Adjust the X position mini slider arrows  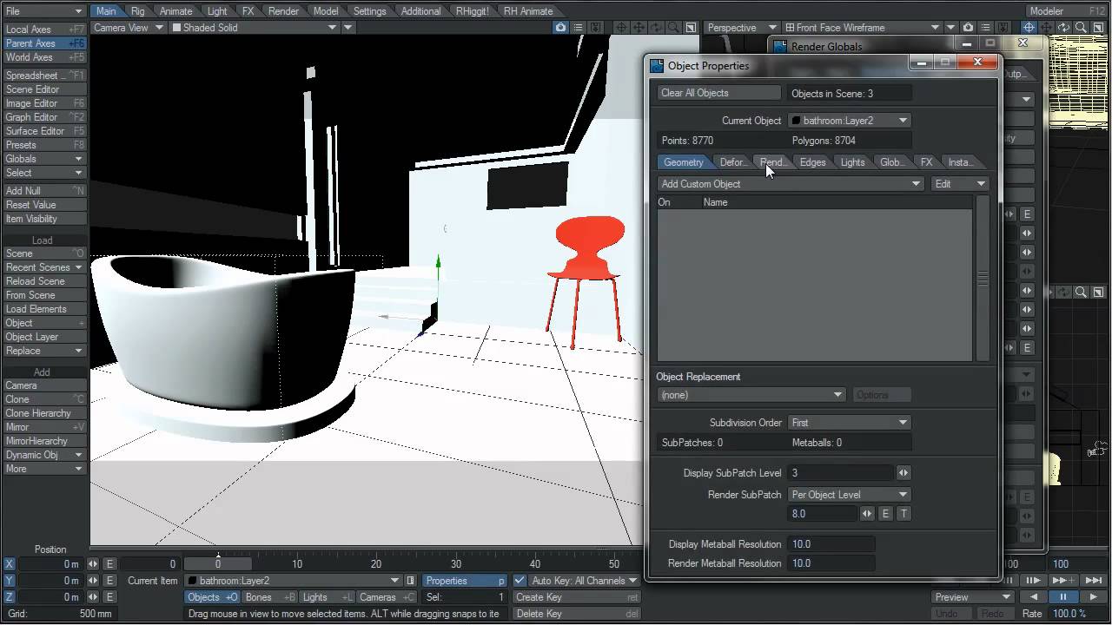click(x=92, y=564)
